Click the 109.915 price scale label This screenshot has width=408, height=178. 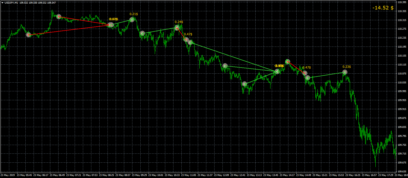(402, 109)
